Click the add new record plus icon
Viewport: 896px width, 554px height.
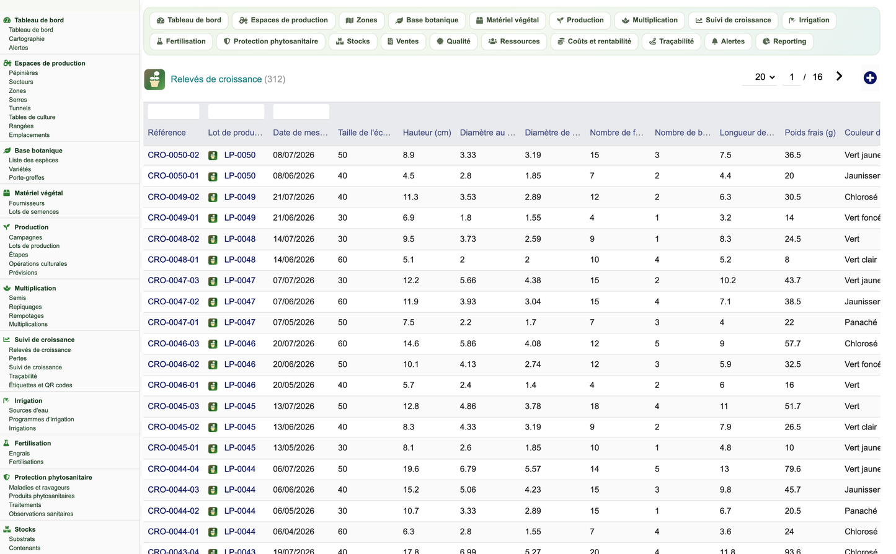(x=870, y=77)
